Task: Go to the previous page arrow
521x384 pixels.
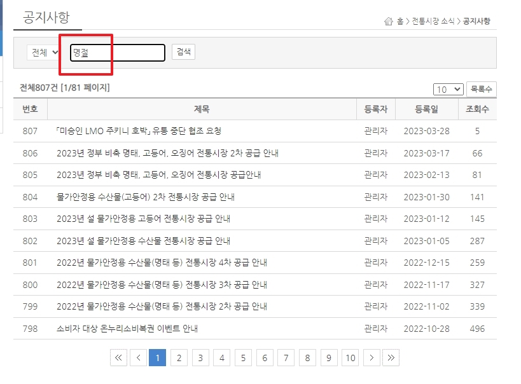Action: 138,358
